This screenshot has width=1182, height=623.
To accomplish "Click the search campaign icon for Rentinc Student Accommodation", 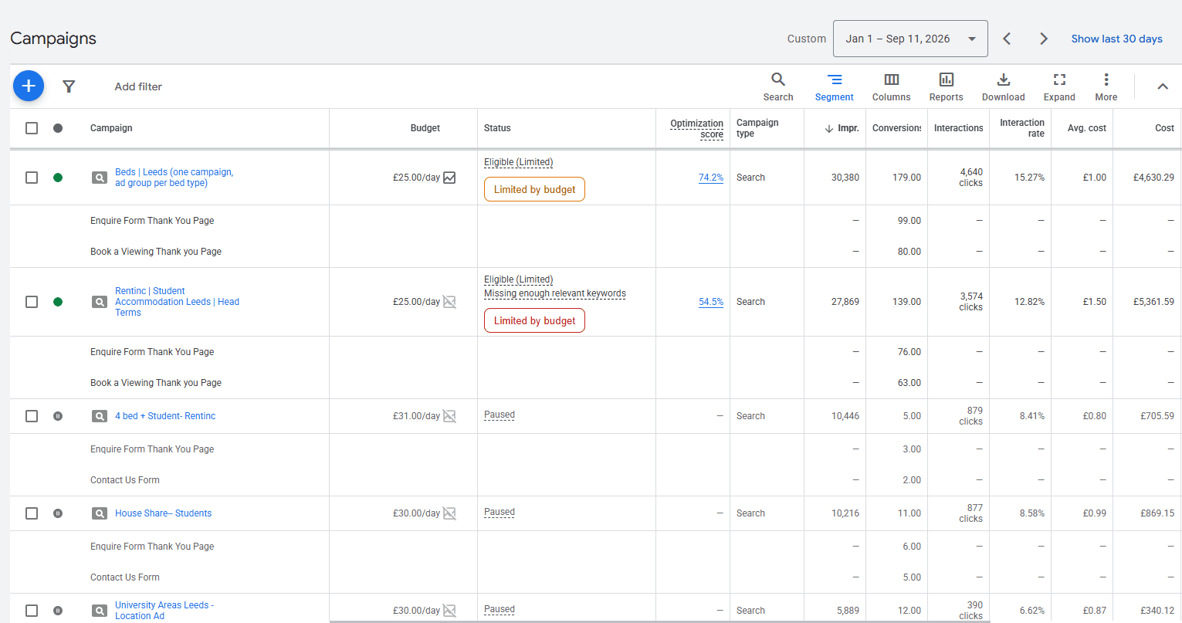I will (x=100, y=302).
